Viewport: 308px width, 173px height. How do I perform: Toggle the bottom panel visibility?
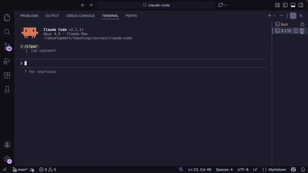293,5
